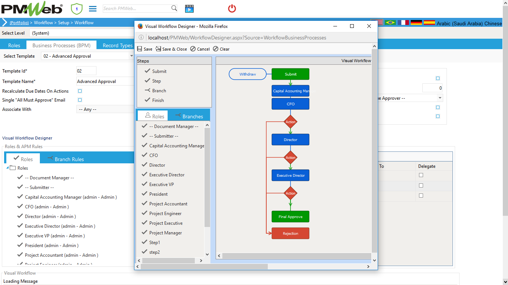Toggle the CFO role checkmark in Roles panel
The image size is (508, 285).
point(144,155)
